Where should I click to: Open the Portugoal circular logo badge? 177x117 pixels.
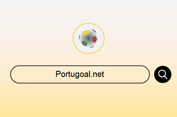pyautogui.click(x=88, y=38)
